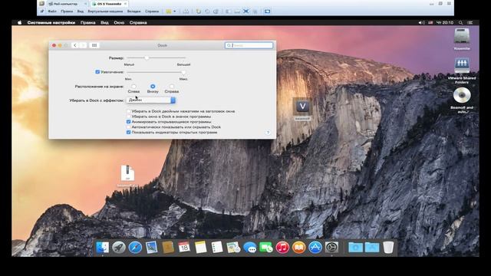
Task: Open VMware Вкладки menu
Action: point(133,11)
